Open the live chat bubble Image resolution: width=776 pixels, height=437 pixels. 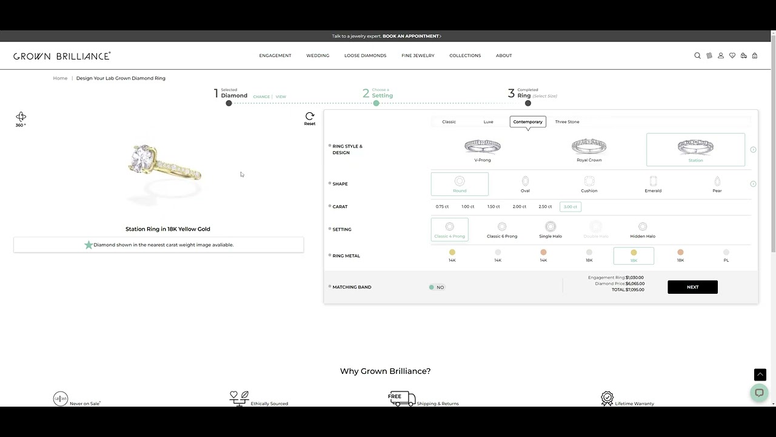pos(759,393)
